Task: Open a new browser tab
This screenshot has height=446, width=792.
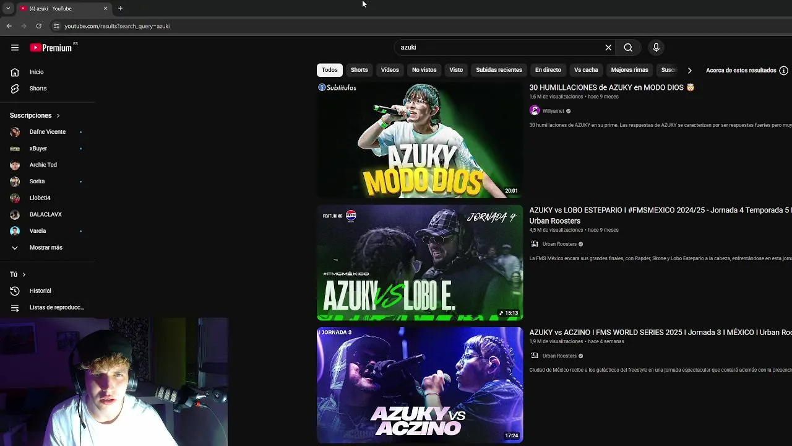Action: [120, 8]
